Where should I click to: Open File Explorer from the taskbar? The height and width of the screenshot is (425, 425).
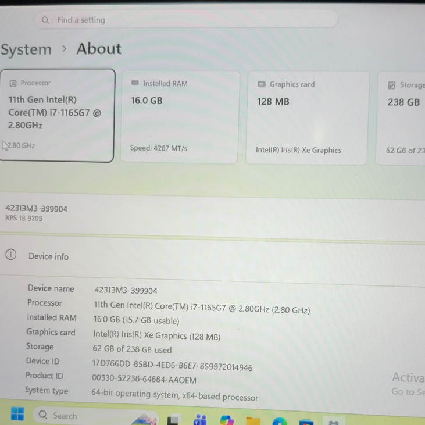(x=253, y=421)
